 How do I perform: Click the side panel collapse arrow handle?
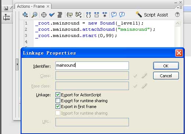pos(17,64)
